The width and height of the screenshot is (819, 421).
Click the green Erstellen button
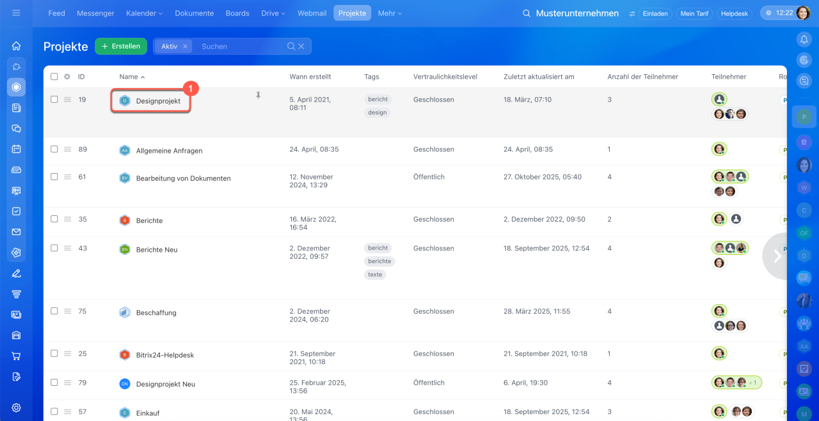coord(121,46)
